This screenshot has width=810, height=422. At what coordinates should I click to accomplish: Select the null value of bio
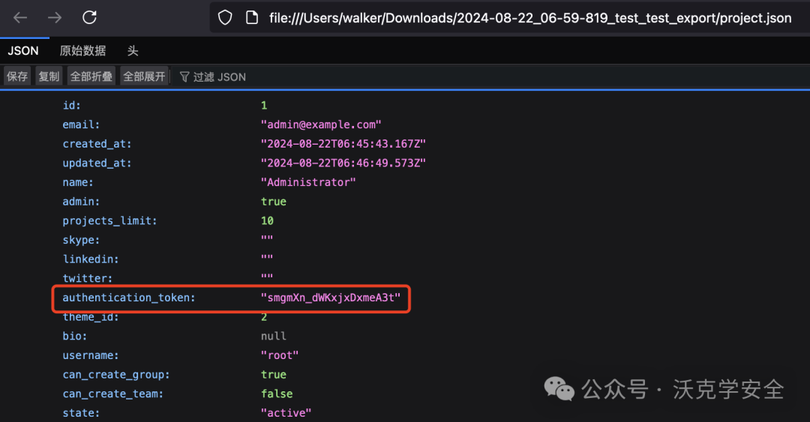[x=273, y=337]
